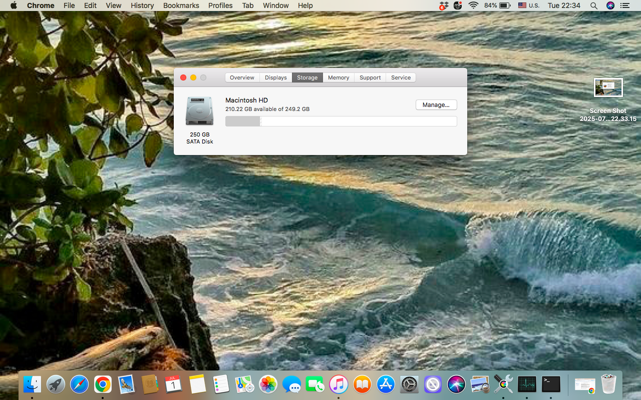The width and height of the screenshot is (641, 400).
Task: Switch to the Displays tab
Action: 275,77
